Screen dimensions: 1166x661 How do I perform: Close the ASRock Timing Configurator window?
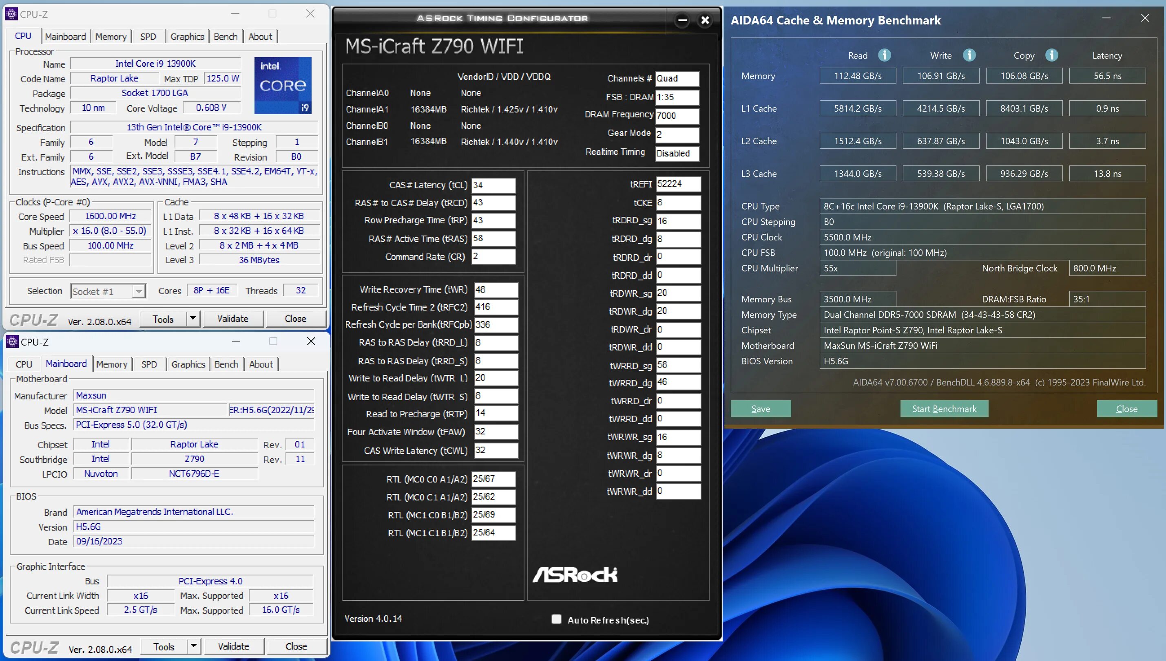coord(705,20)
